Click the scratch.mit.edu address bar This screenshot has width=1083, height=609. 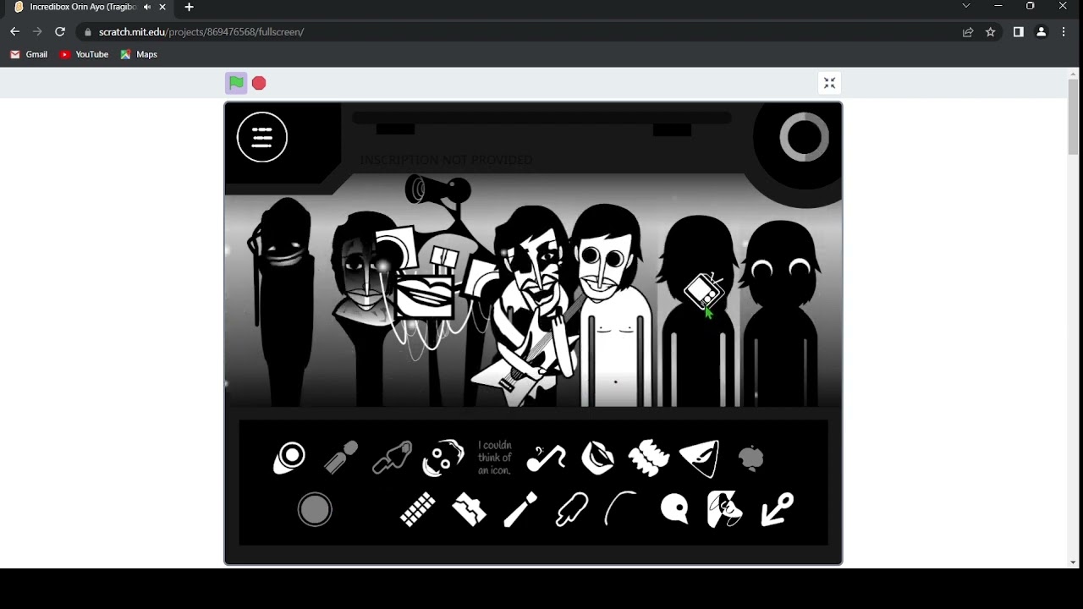[x=525, y=32]
